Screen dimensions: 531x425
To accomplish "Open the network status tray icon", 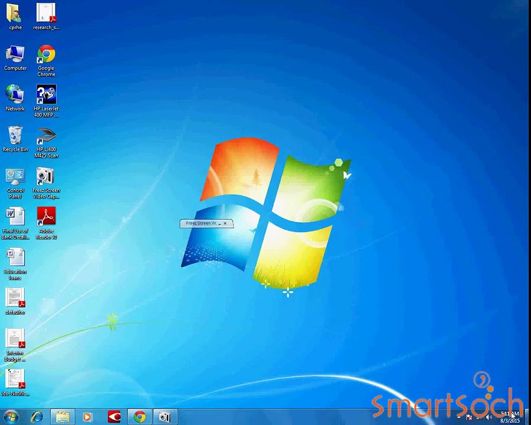I will (x=479, y=417).
